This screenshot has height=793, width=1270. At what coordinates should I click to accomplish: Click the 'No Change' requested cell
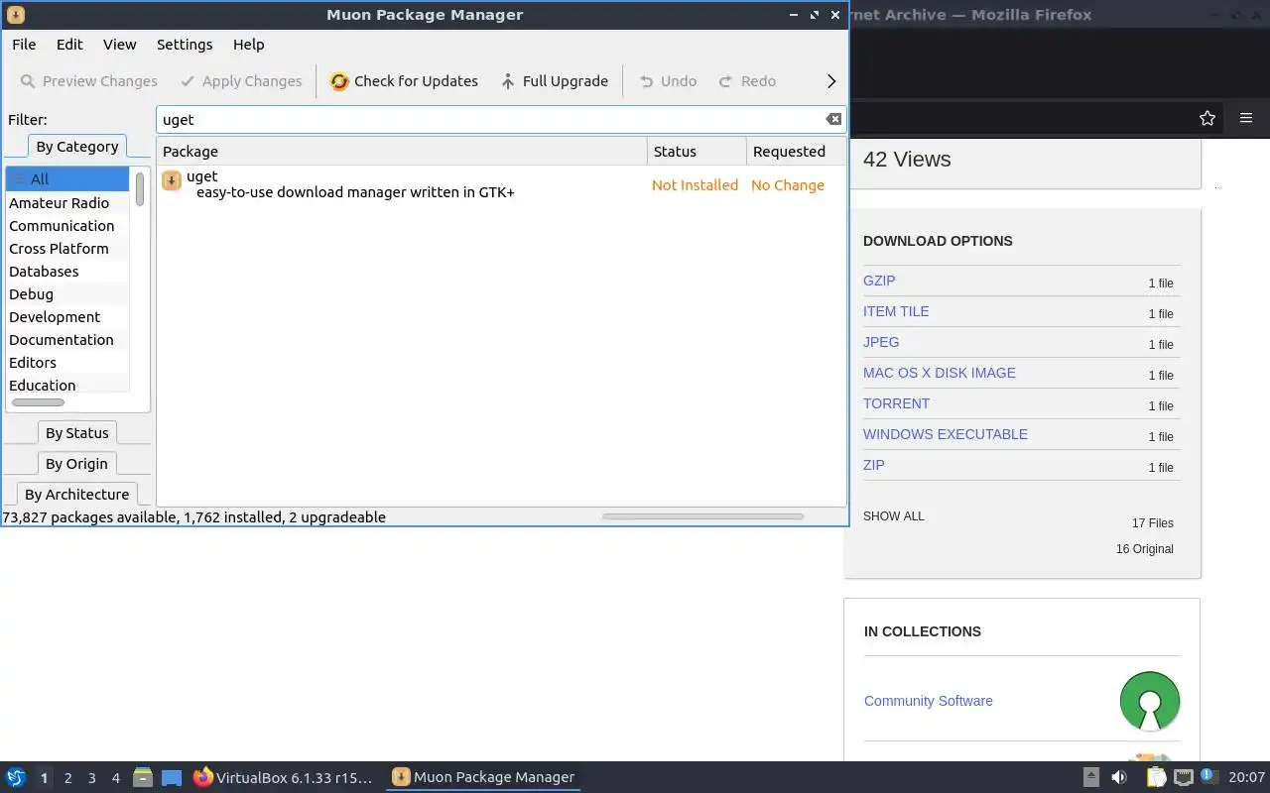788,184
